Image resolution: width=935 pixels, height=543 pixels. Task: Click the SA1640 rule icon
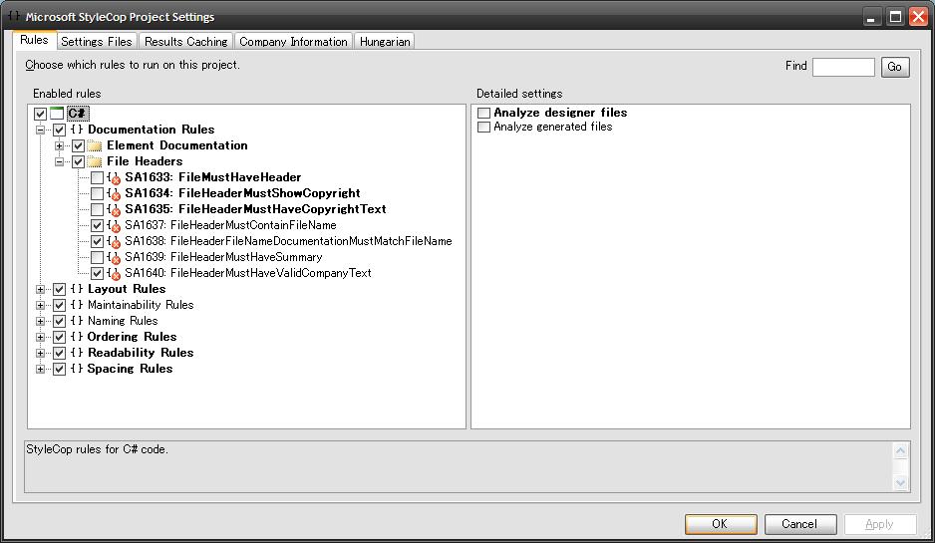tap(114, 274)
